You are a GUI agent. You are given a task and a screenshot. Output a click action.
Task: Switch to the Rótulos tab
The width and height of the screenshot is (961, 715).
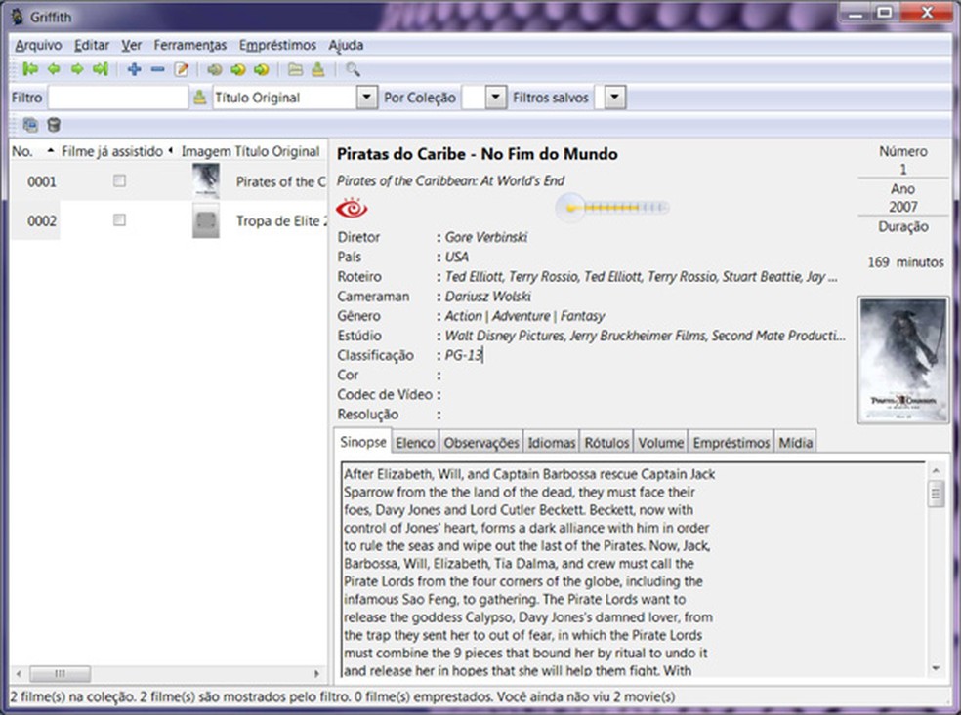606,443
